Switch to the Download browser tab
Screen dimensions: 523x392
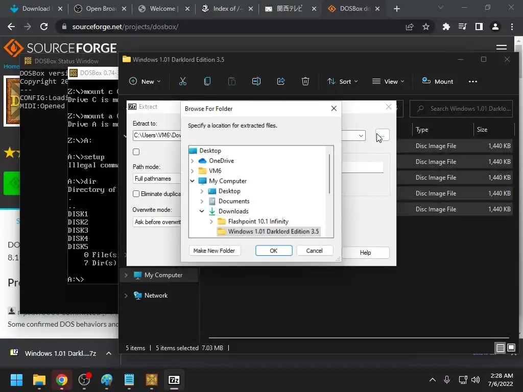pos(36,9)
